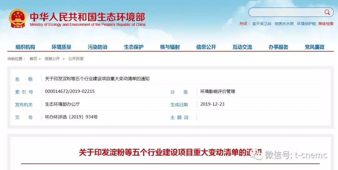The height and width of the screenshot is (170, 338).
Task: Open the 环境质量 menu
Action: pyautogui.click(x=61, y=47)
